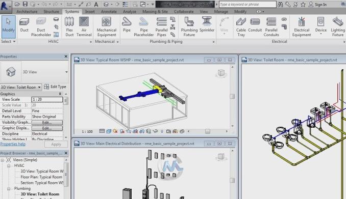Pick the Air Terminal tool
The height and width of the screenshot is (199, 346).
(x=84, y=27)
